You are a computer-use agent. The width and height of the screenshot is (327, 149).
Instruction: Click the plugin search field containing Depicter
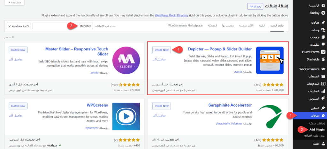coord(63,26)
